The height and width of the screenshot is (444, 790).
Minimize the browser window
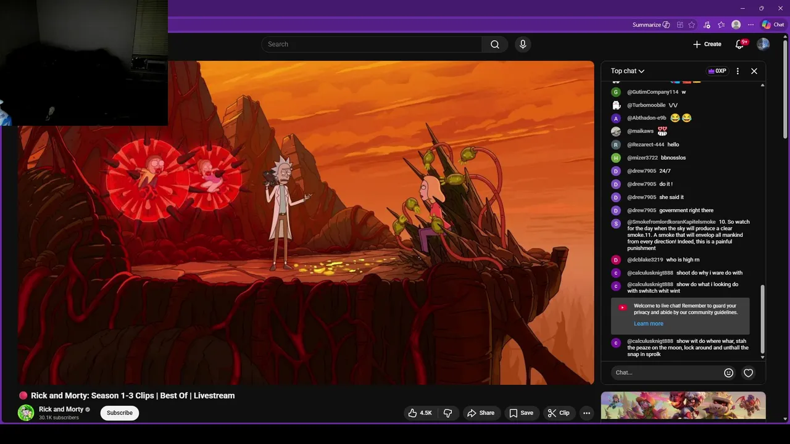point(742,8)
